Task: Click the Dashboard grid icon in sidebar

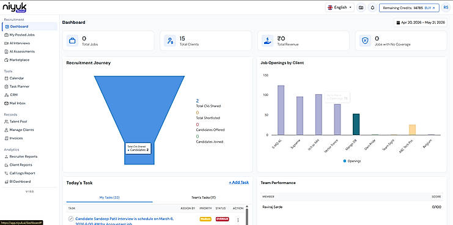Action: [7, 26]
